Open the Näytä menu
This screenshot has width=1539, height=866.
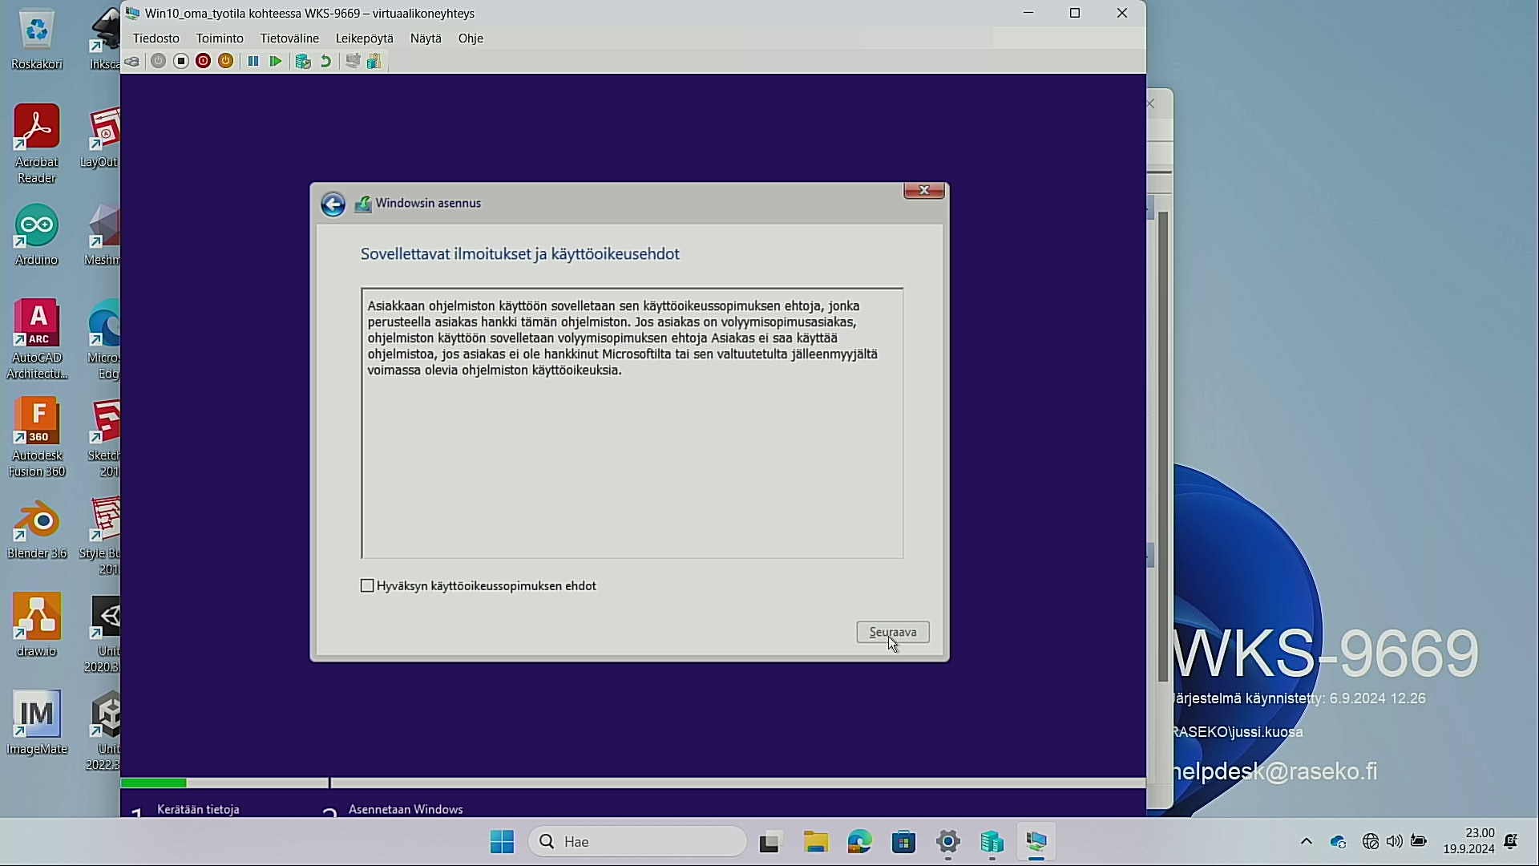(426, 38)
